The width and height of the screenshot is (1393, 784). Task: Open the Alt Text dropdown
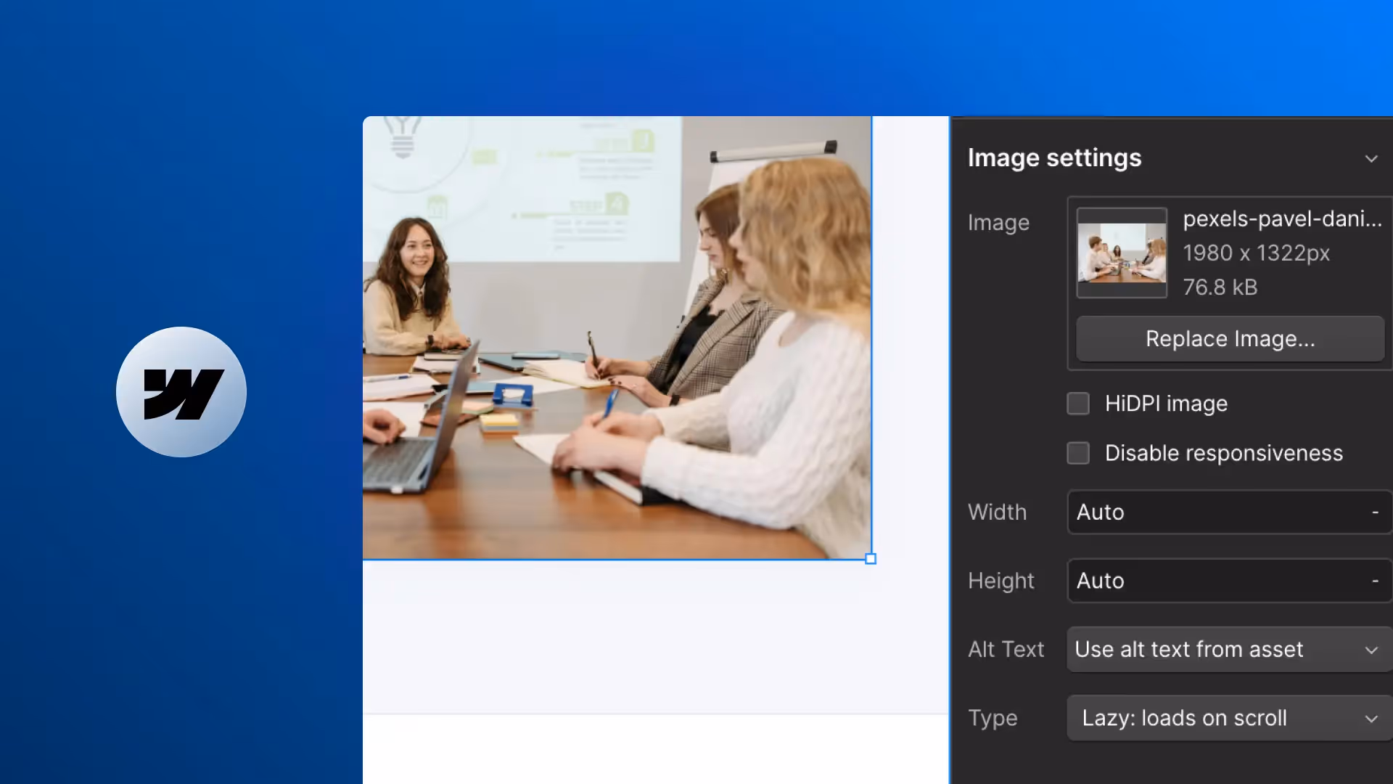(x=1228, y=650)
